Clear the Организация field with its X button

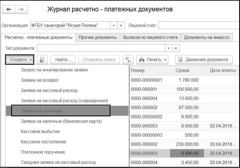(121, 25)
